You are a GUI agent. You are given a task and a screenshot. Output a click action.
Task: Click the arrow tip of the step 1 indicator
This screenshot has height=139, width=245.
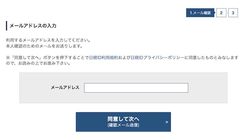[x=214, y=13]
